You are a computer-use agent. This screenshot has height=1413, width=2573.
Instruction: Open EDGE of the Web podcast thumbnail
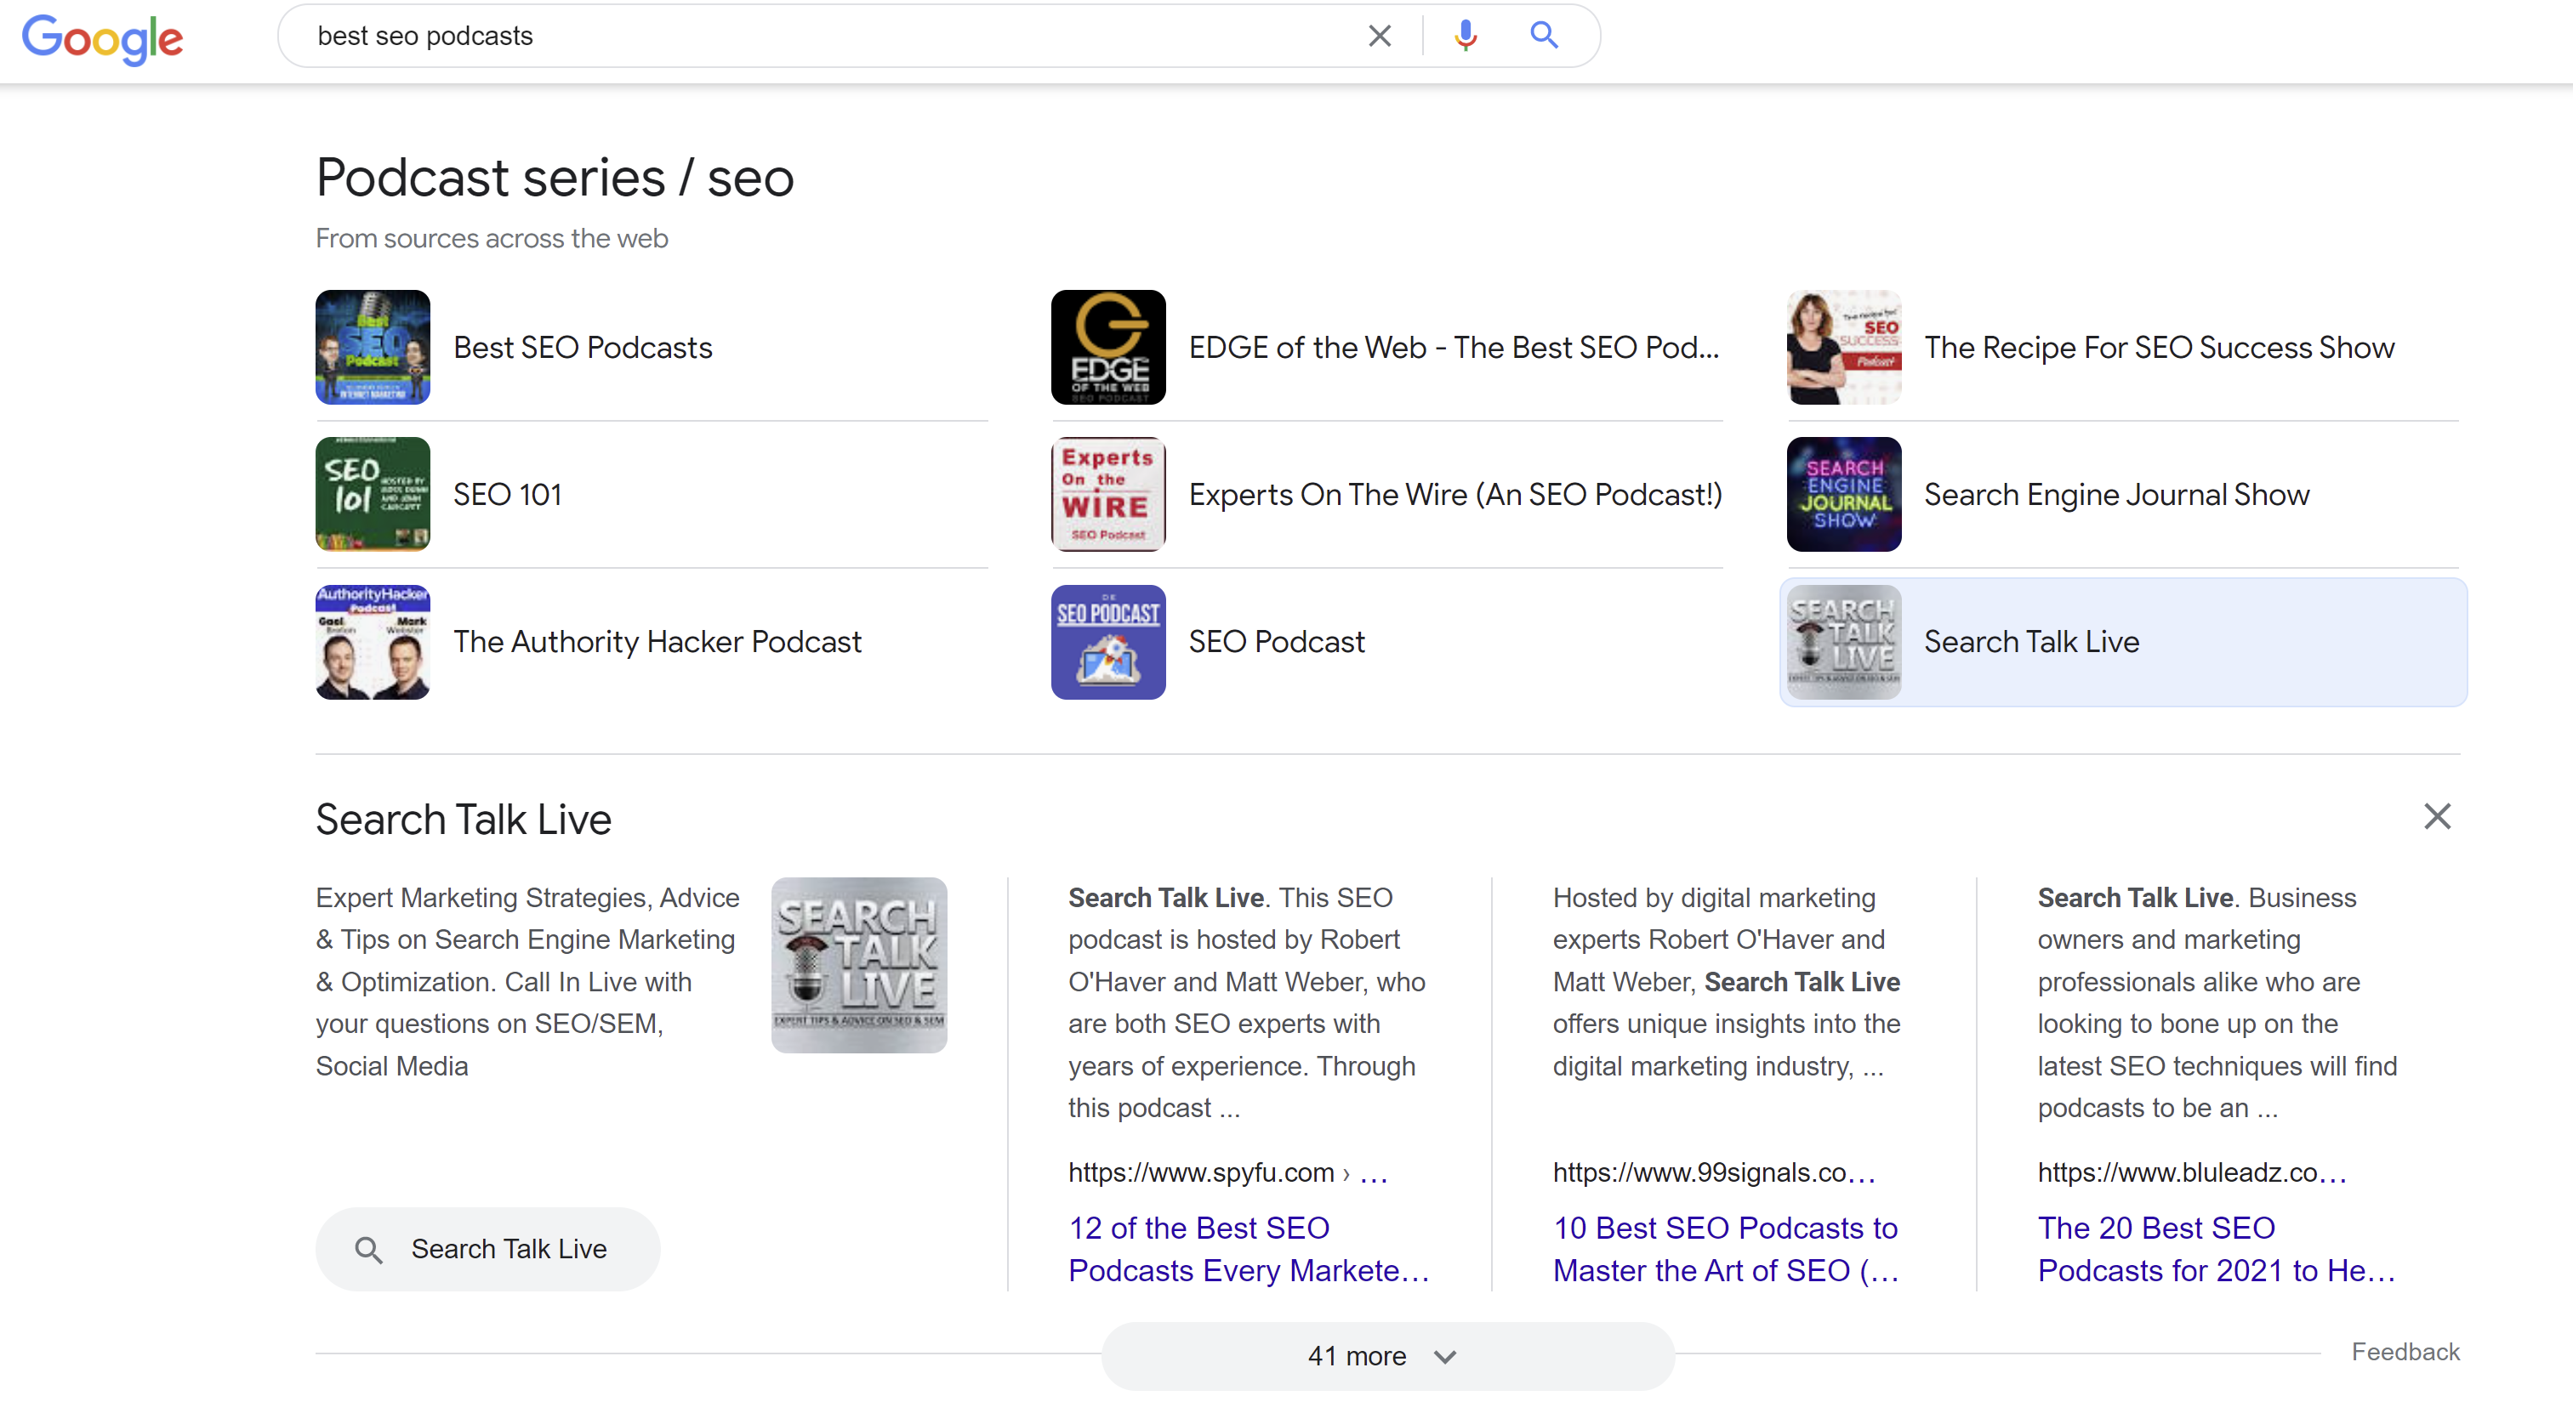tap(1107, 348)
